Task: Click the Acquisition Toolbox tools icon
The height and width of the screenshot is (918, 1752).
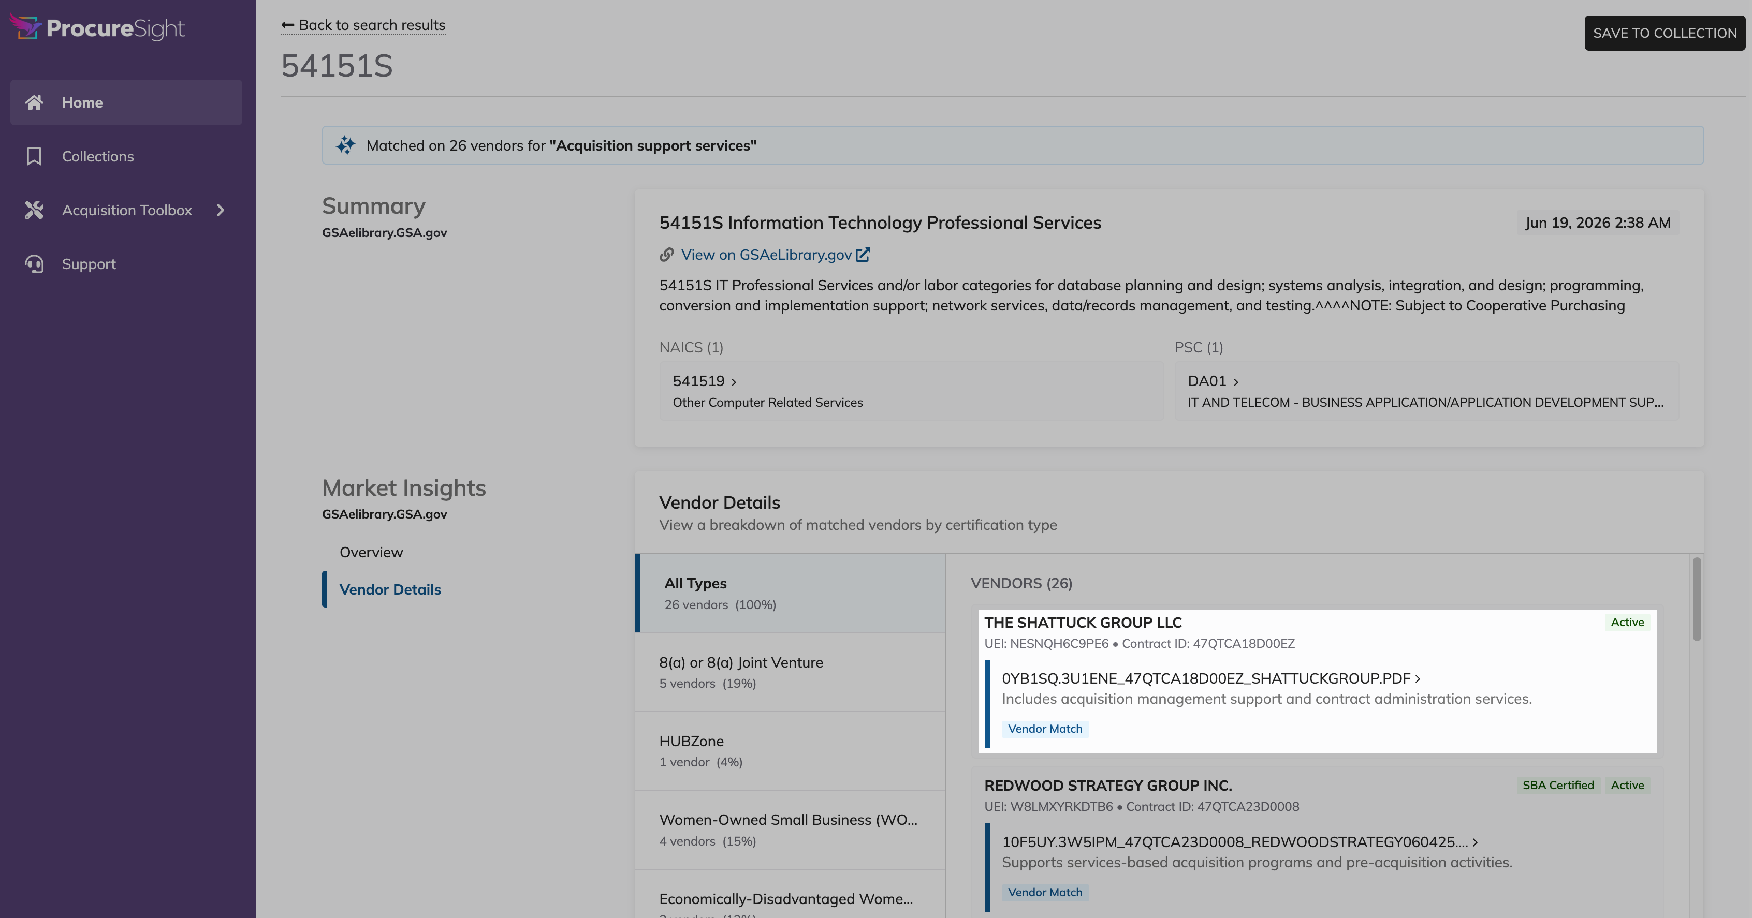Action: (x=34, y=210)
